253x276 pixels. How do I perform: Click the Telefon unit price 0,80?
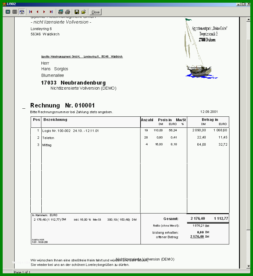(x=160, y=137)
